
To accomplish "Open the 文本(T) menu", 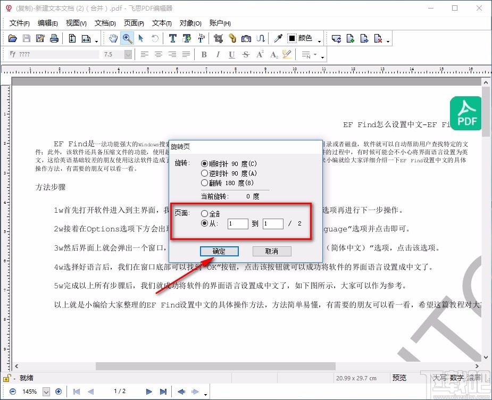I will [x=162, y=23].
